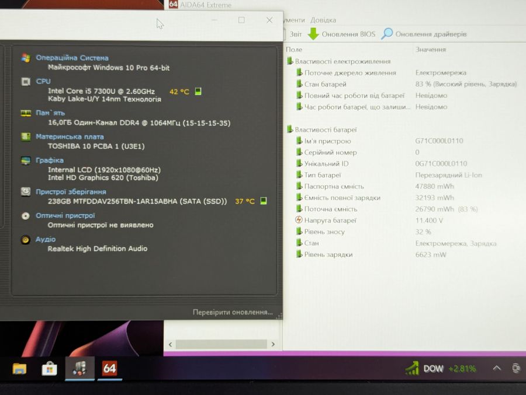Click the green BIOS update arrow icon
The width and height of the screenshot is (526, 395).
(x=313, y=34)
